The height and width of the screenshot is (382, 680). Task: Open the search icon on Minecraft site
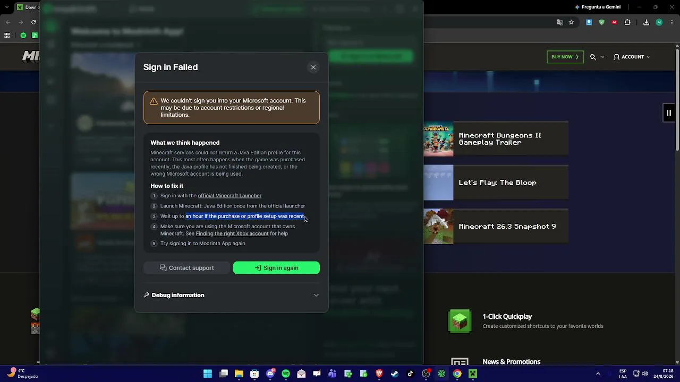tap(593, 57)
